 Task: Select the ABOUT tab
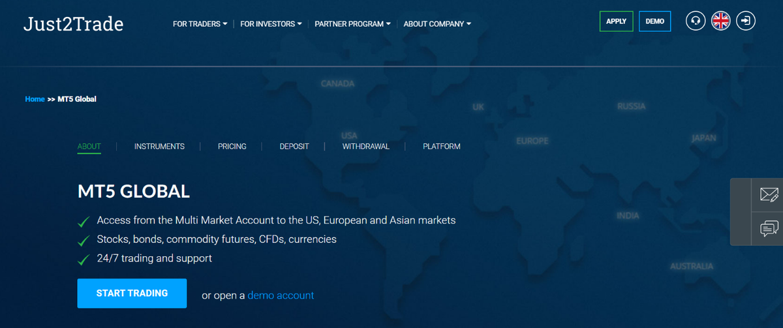coord(89,146)
